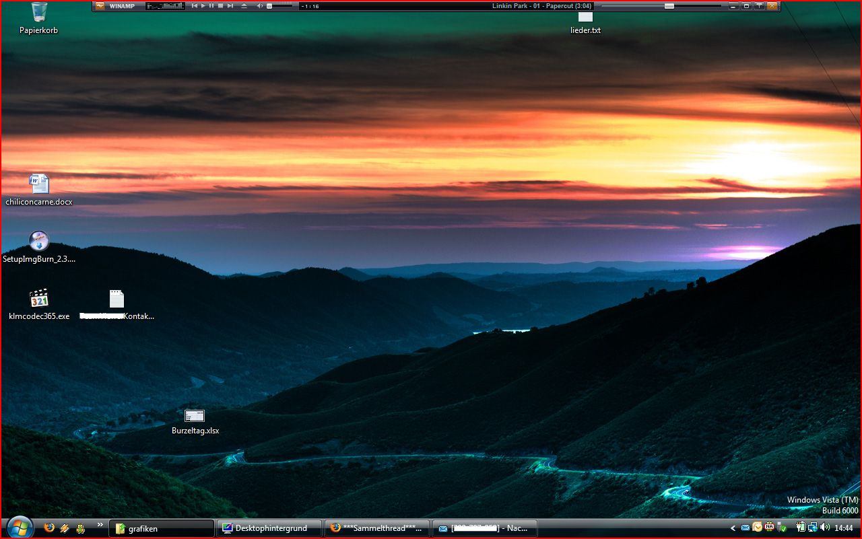Viewport: 862px width, 539px height.
Task: Click the battery power tray icon
Action: point(801,527)
